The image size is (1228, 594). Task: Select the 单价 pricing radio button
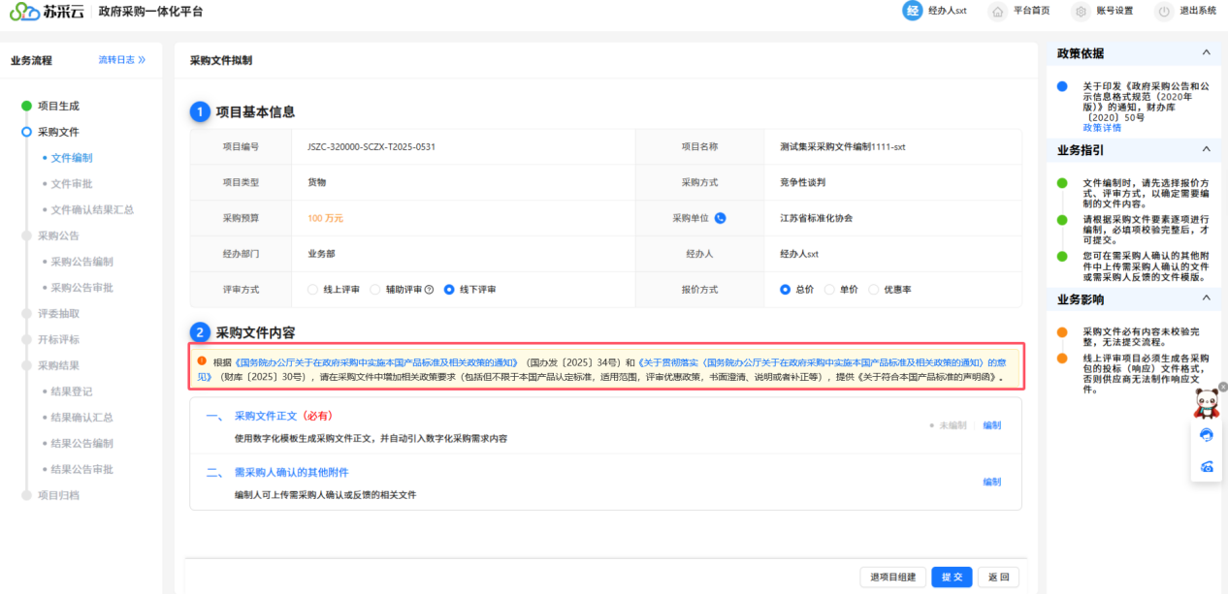pos(829,290)
